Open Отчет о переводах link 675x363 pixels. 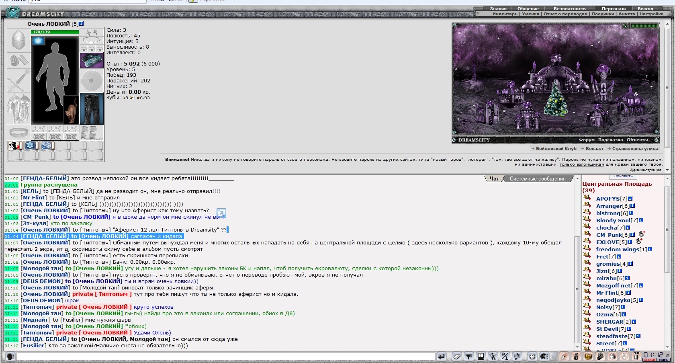(x=565, y=14)
